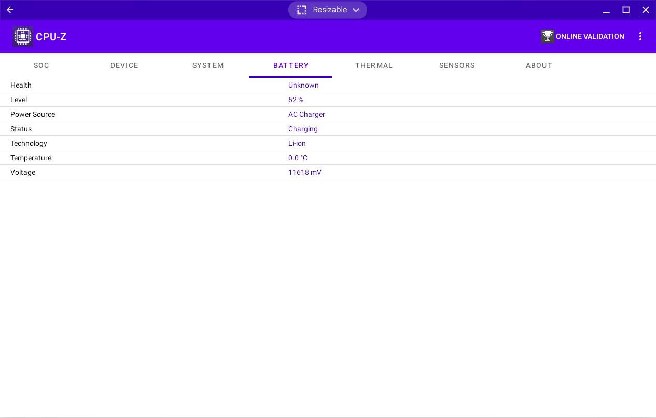Open the About tab
The width and height of the screenshot is (656, 418).
click(x=539, y=65)
